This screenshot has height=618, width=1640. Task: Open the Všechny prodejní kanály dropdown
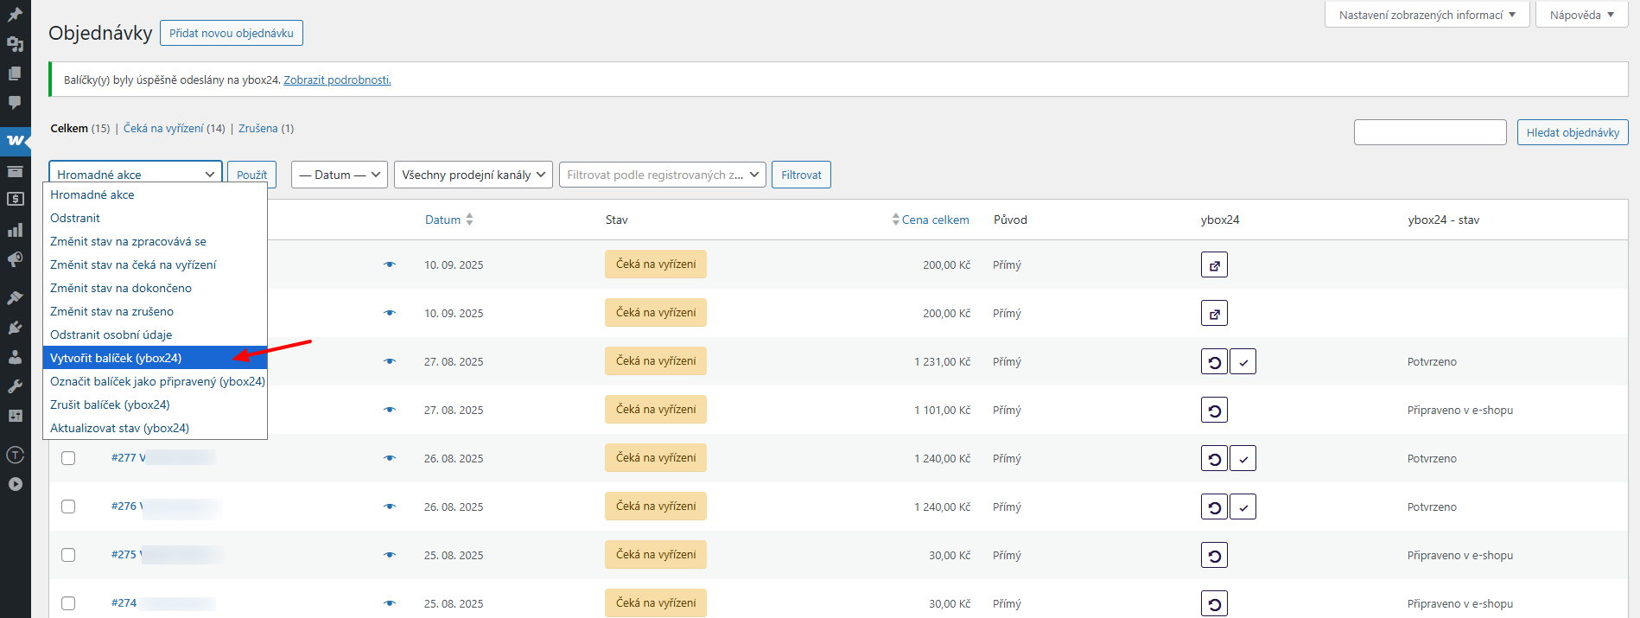click(473, 175)
